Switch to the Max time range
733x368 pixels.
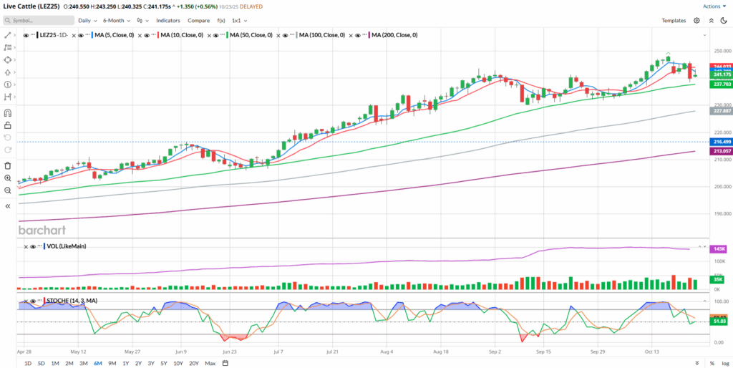pos(210,364)
